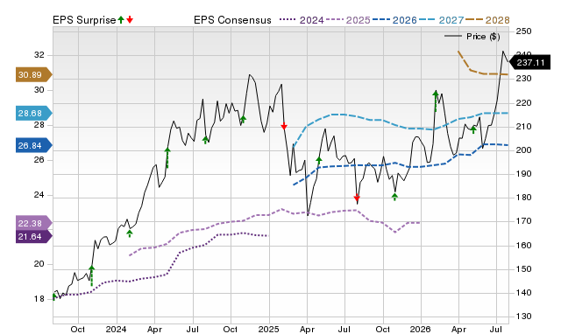Click the 210 label on the price axis
This screenshot has width=561, height=334.
(523, 126)
